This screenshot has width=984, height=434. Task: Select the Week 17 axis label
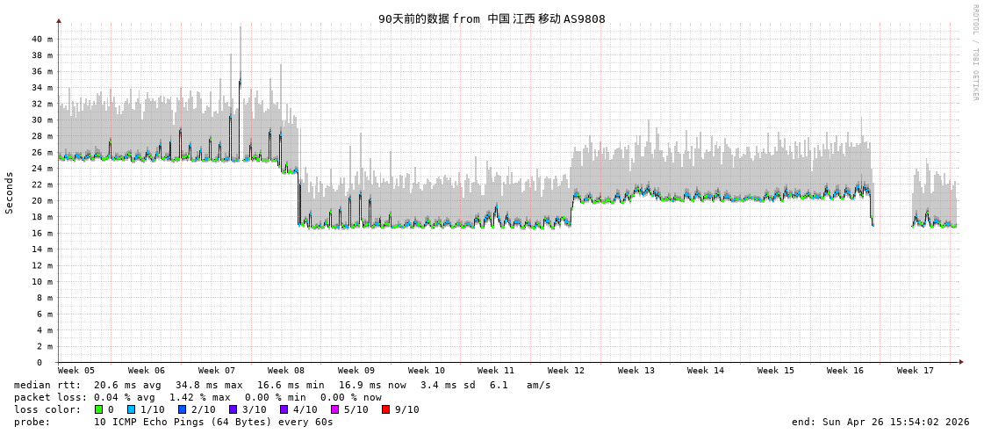[916, 371]
